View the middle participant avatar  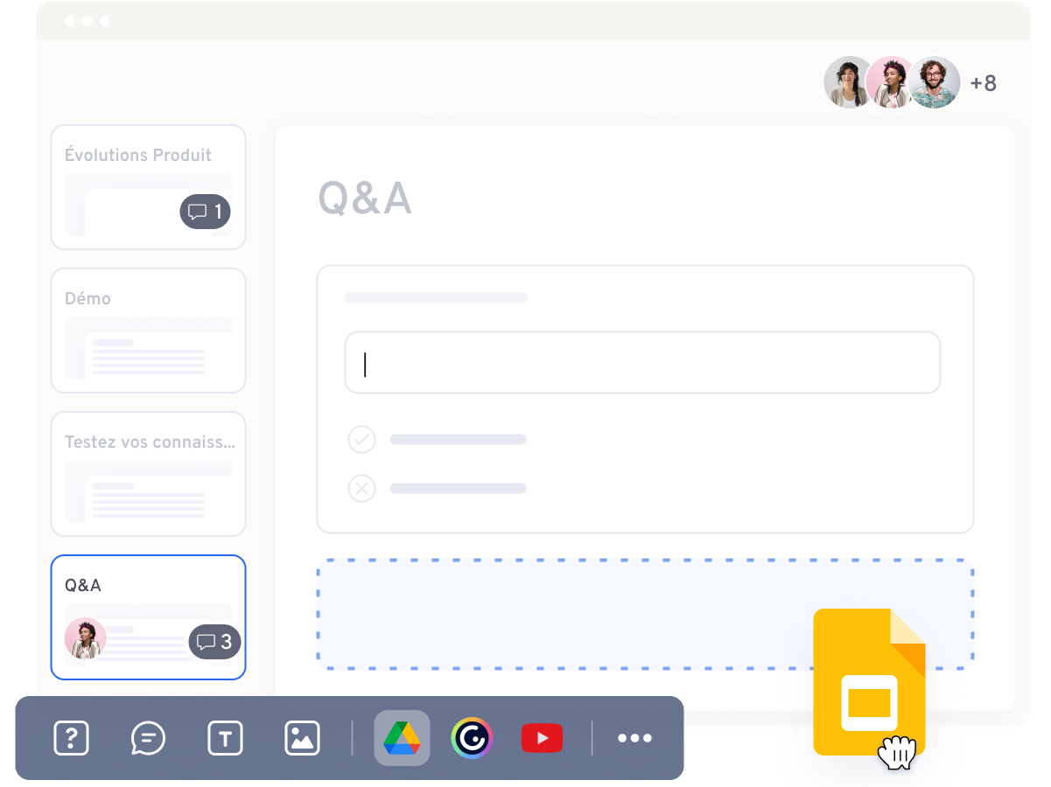892,82
